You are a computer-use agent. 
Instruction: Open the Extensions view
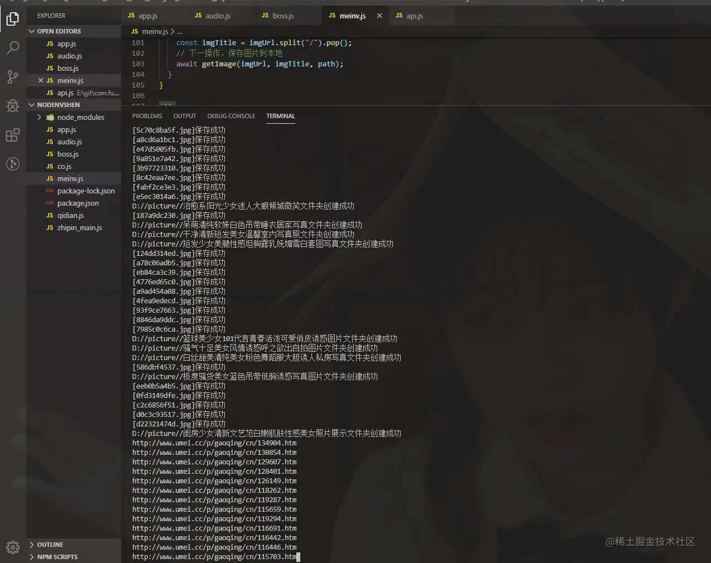click(12, 135)
